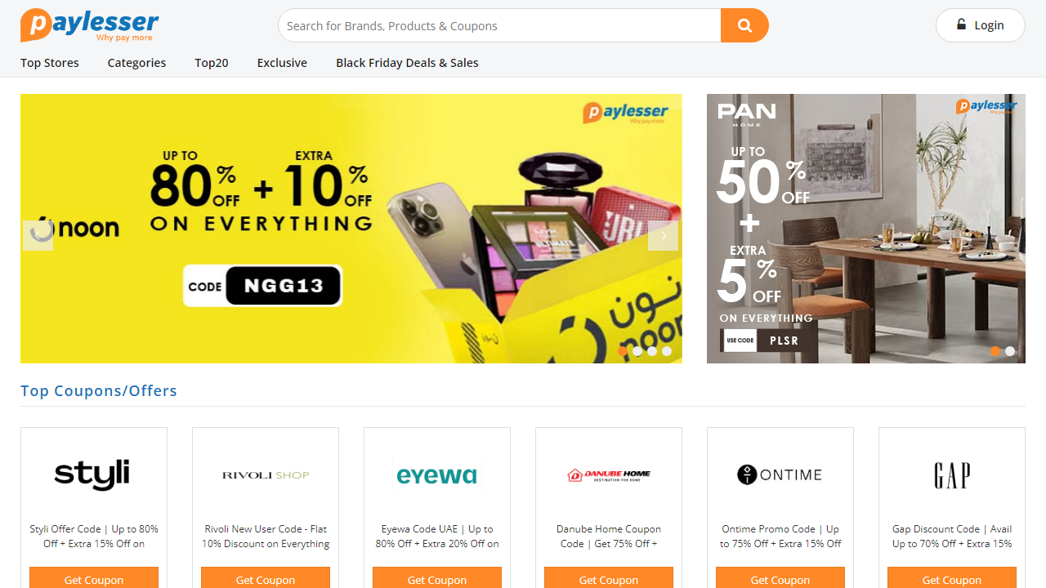Open the Gap store logo

pos(952,474)
